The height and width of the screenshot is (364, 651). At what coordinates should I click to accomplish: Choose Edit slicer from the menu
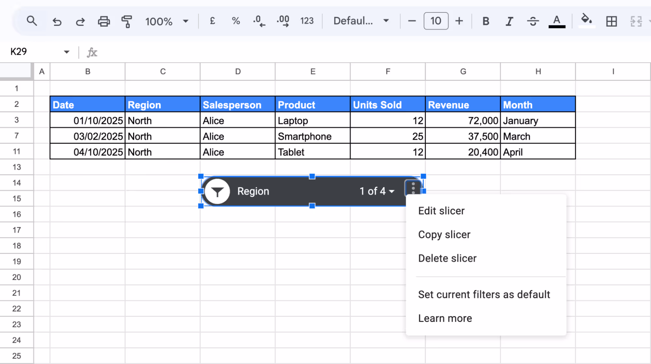[441, 211]
